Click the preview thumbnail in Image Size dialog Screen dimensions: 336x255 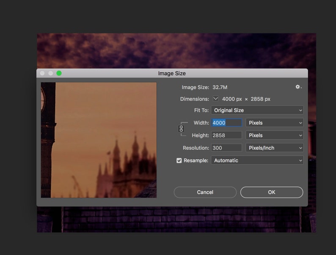coord(99,140)
